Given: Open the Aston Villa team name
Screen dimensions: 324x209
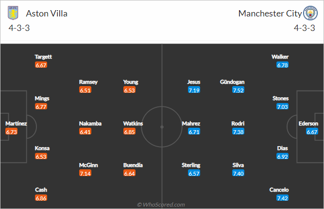Looking at the screenshot, I should coord(47,14).
